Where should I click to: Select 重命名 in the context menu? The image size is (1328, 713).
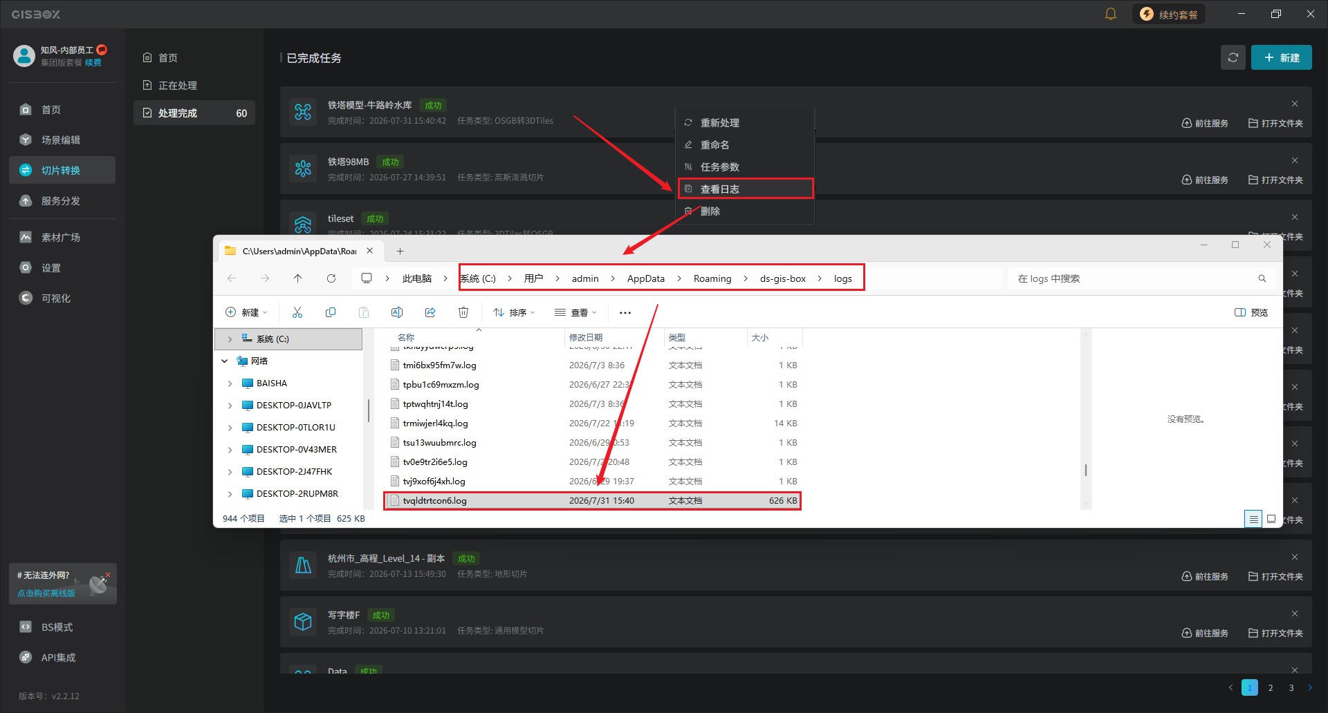745,145
